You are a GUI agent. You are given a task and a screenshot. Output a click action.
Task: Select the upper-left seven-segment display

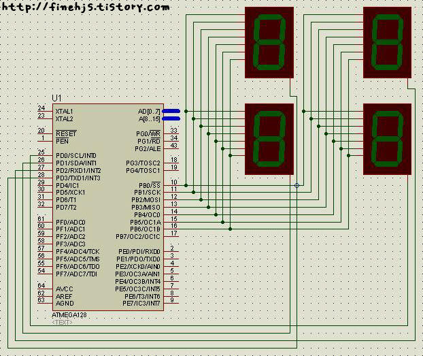pos(269,43)
